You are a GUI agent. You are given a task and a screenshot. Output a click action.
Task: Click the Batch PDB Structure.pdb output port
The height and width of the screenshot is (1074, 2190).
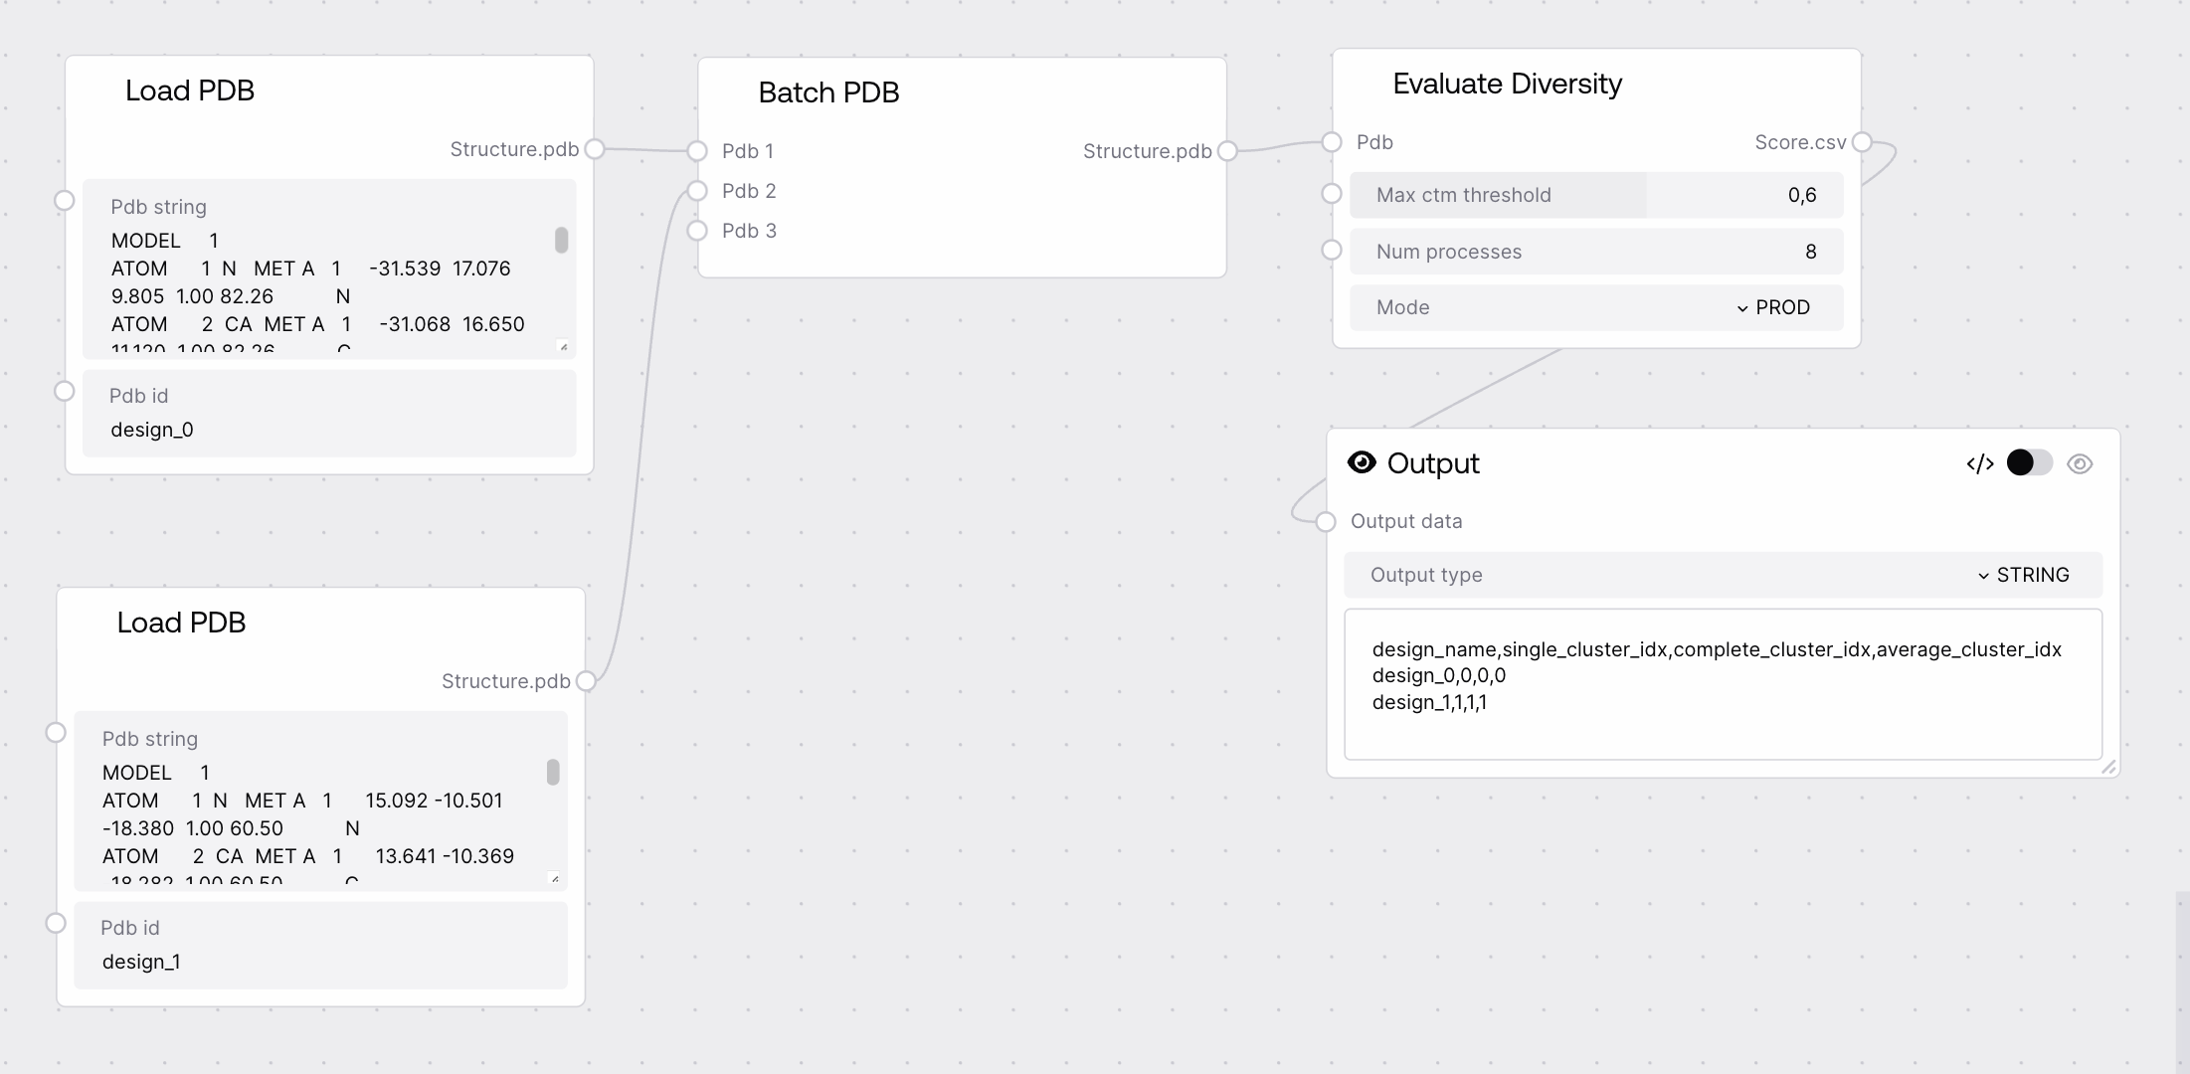coord(1227,151)
